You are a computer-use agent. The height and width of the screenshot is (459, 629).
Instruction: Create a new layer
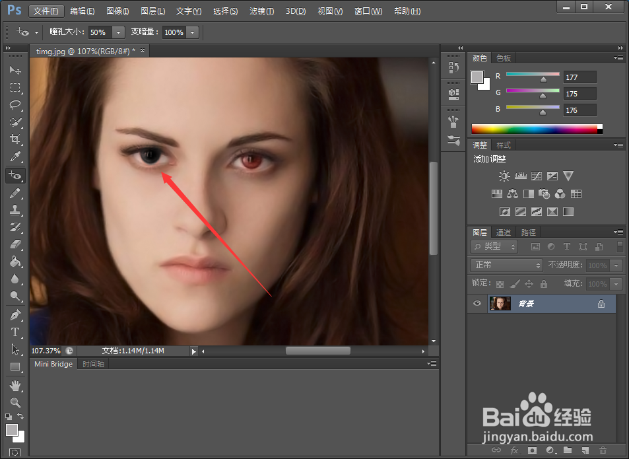[x=585, y=450]
